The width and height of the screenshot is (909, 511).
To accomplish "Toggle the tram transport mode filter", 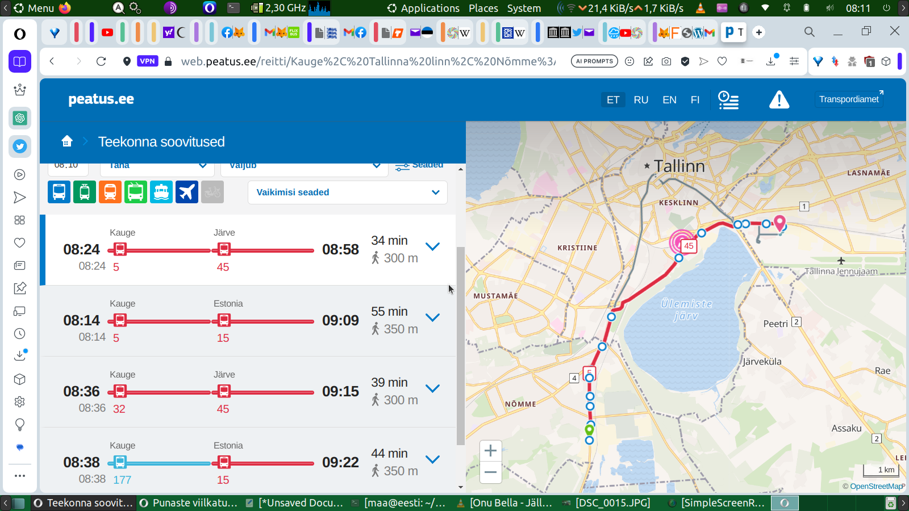I will coord(85,192).
